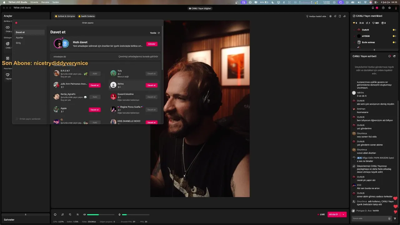This screenshot has height=225, width=400.
Task: Open the CANLI target tool icon in Araçlar
Action: 8,44
